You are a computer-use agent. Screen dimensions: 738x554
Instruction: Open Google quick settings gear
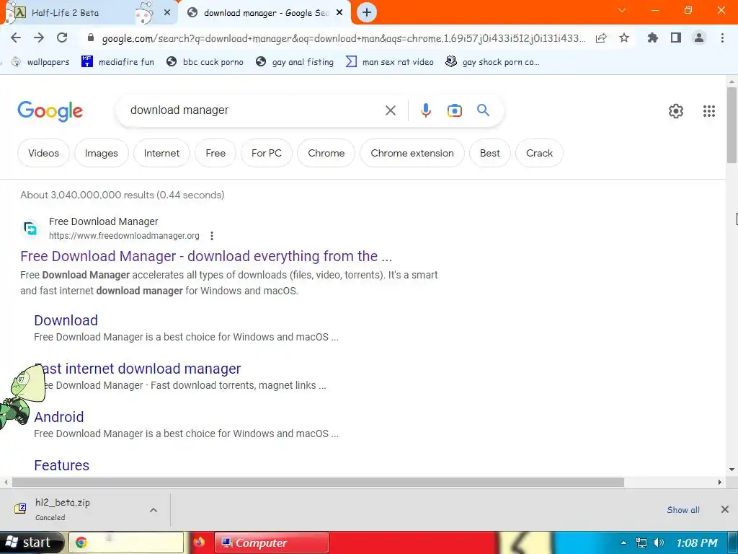pos(676,111)
